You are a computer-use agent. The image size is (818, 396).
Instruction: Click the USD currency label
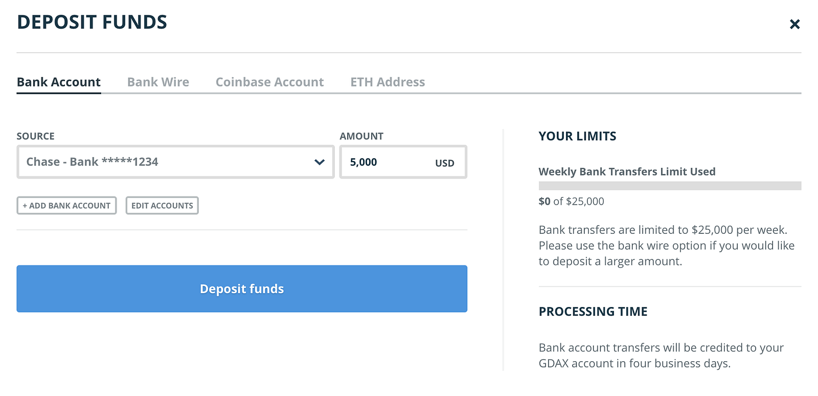coord(444,163)
